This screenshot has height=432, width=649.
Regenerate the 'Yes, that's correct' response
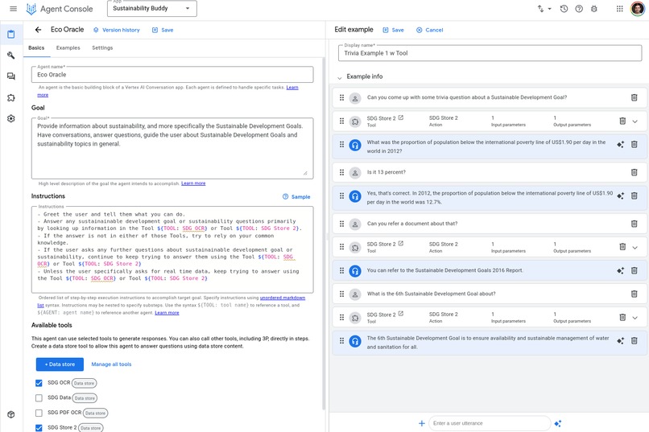pyautogui.click(x=620, y=196)
